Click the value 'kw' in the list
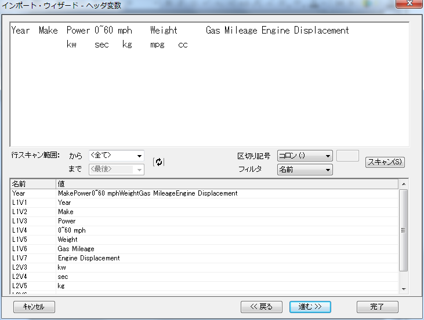Viewport: 424px width, 320px height. pyautogui.click(x=61, y=267)
